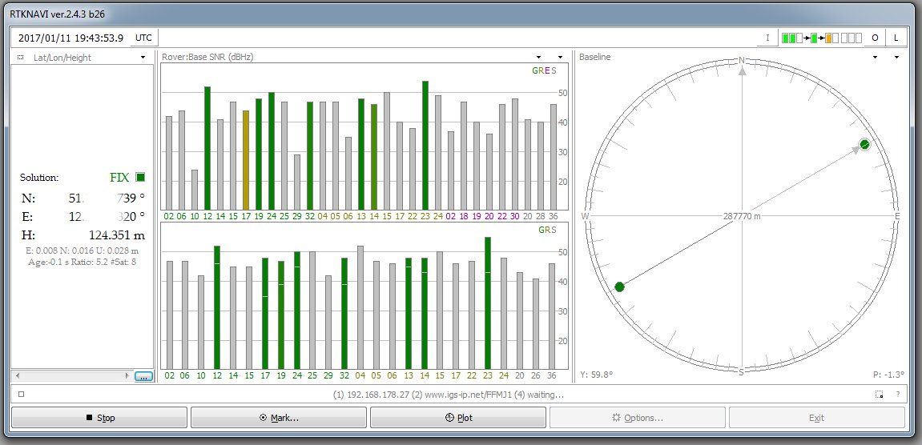Click the L log streams button
Viewport: 922px width, 445px height.
(x=896, y=38)
